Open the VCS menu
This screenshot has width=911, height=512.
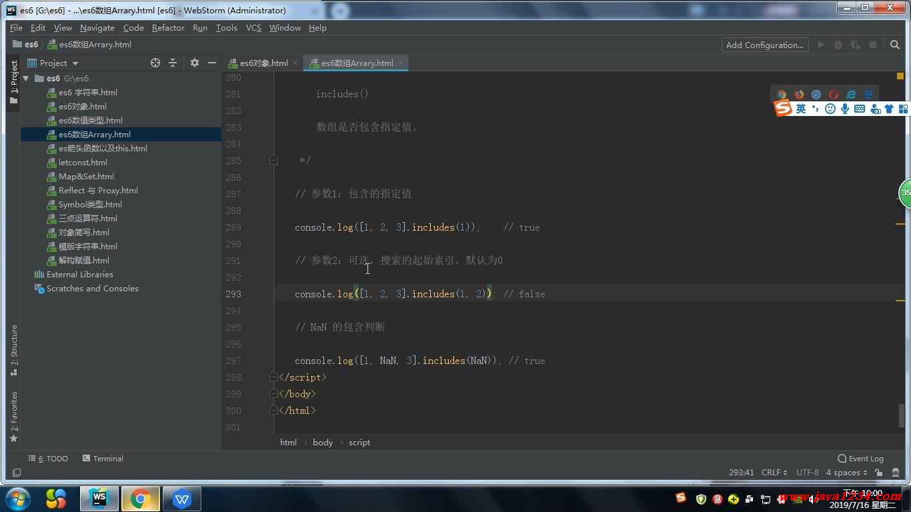coord(253,27)
